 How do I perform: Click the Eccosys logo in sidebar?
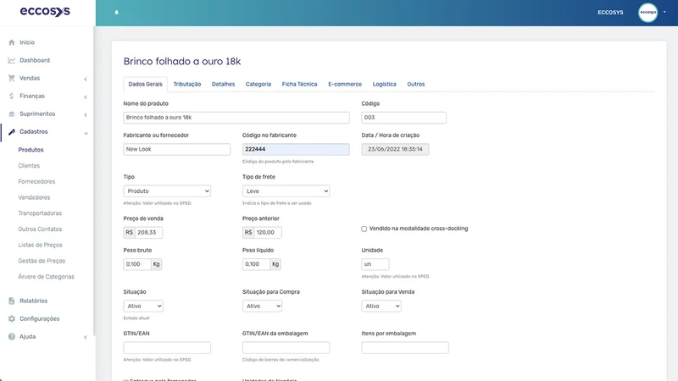(x=45, y=11)
